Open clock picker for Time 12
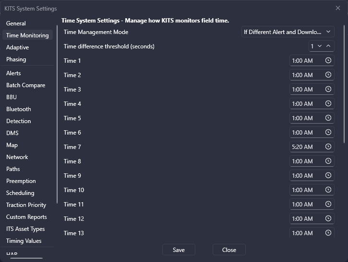The height and width of the screenshot is (262, 348). coord(328,218)
